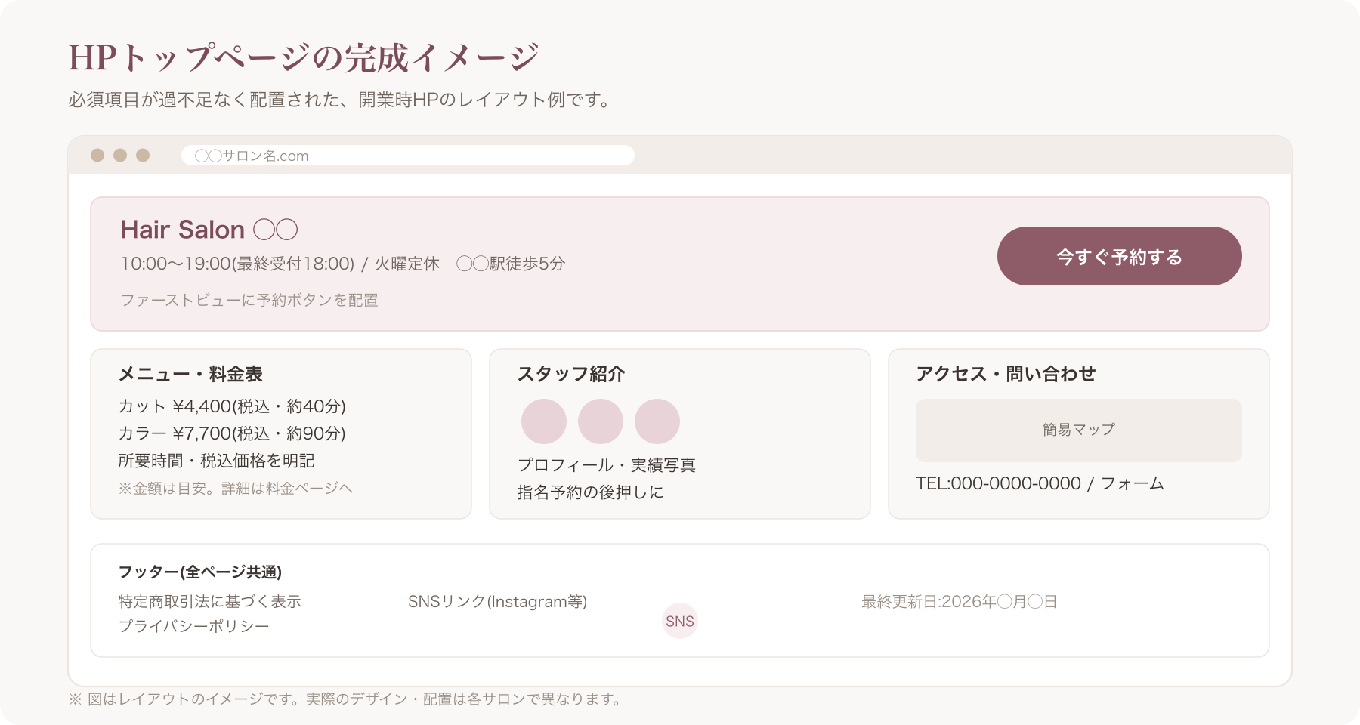Select the スタッフ紹介 heading
Viewport: 1360px width, 725px height.
click(x=571, y=374)
